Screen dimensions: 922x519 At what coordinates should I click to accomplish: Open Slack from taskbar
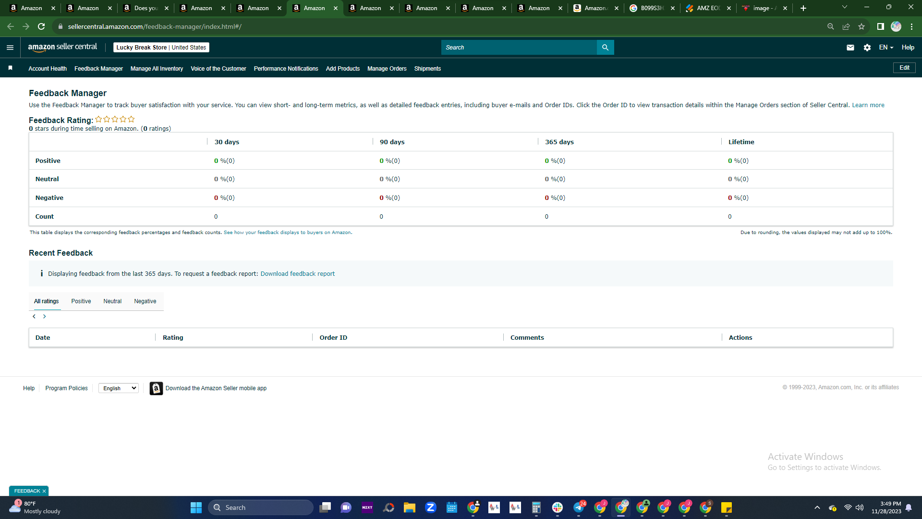pos(558,507)
